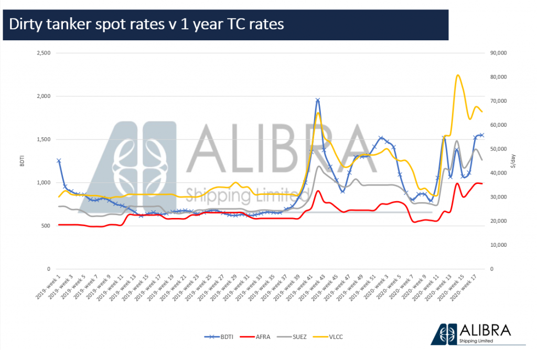Click the $/day right axis title

click(518, 161)
